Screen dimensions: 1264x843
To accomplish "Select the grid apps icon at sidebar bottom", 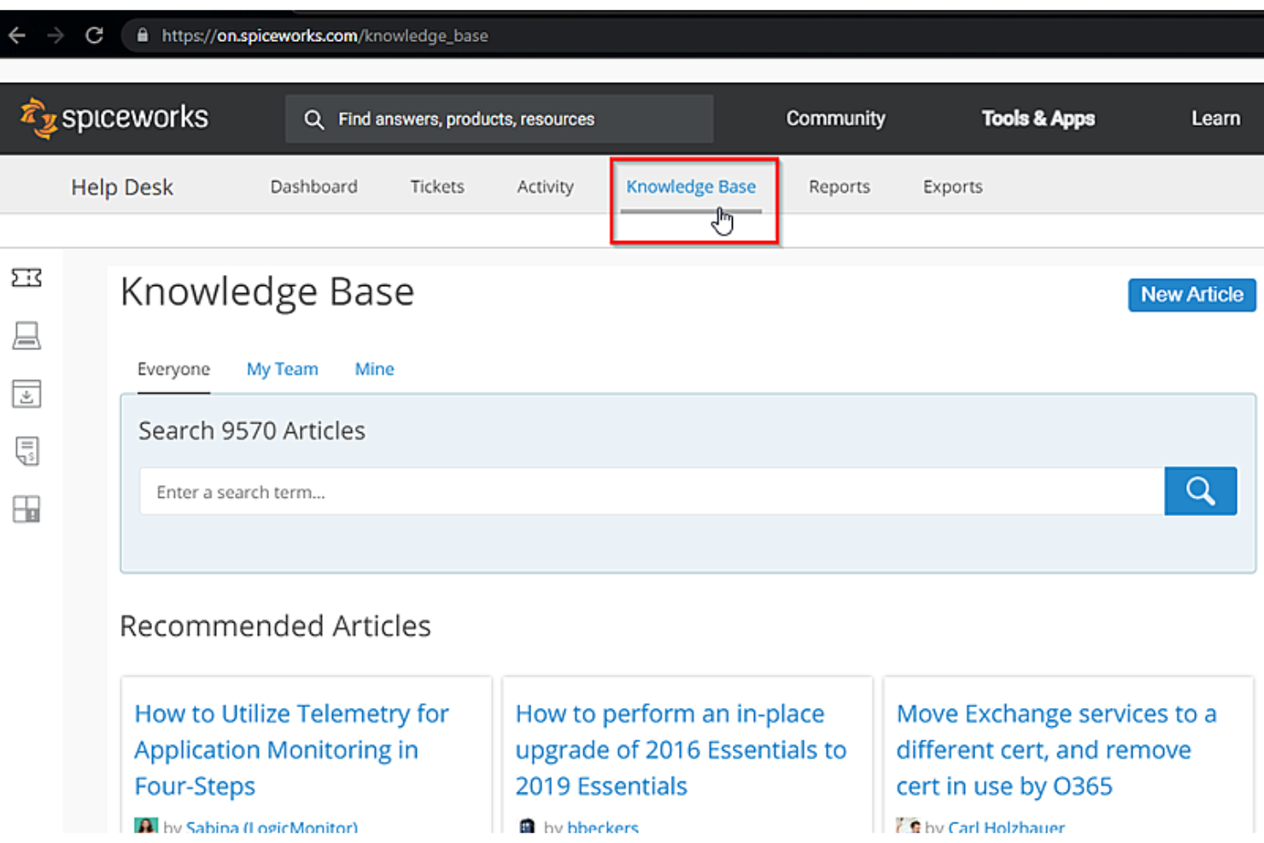I will (26, 510).
